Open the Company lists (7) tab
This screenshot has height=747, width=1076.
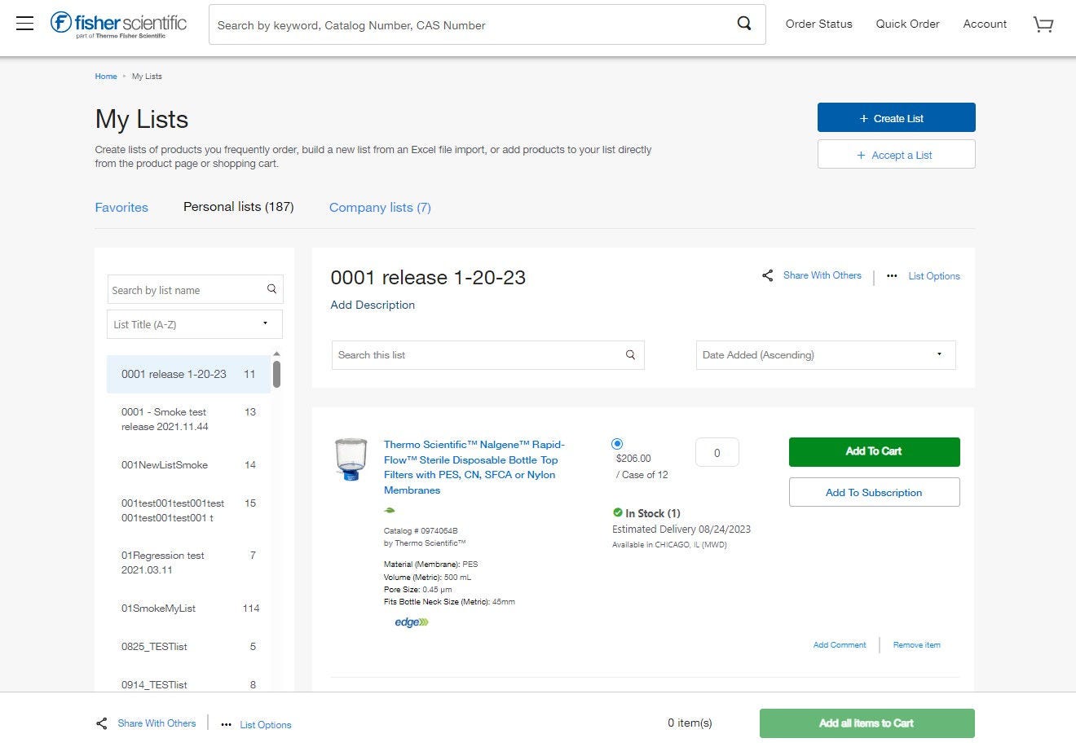380,207
